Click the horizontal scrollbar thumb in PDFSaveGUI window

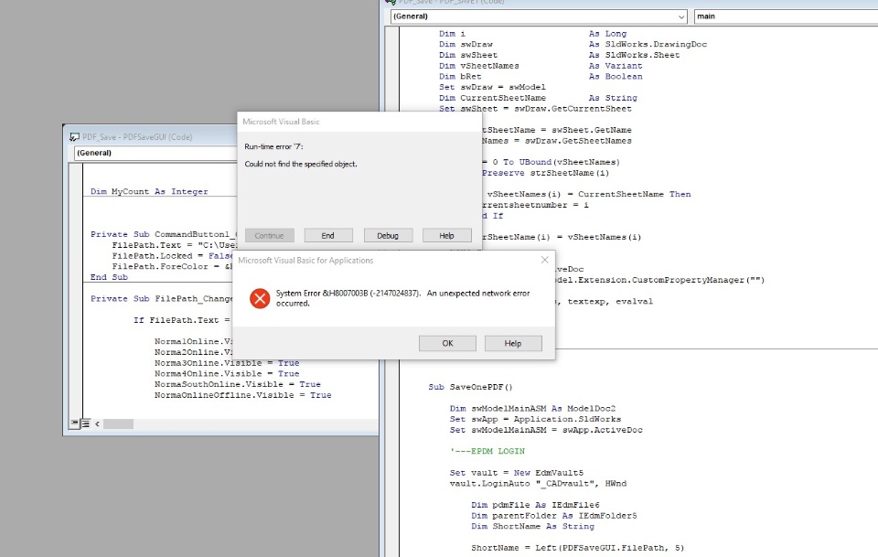click(118, 423)
